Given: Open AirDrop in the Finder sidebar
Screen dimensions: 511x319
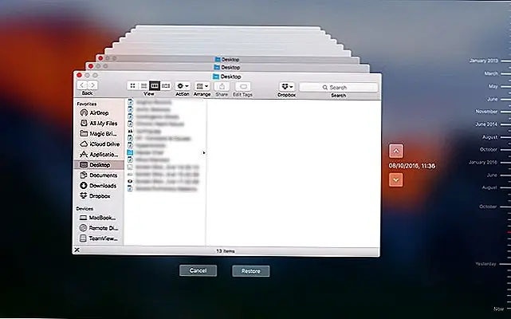Looking at the screenshot, I should 99,113.
